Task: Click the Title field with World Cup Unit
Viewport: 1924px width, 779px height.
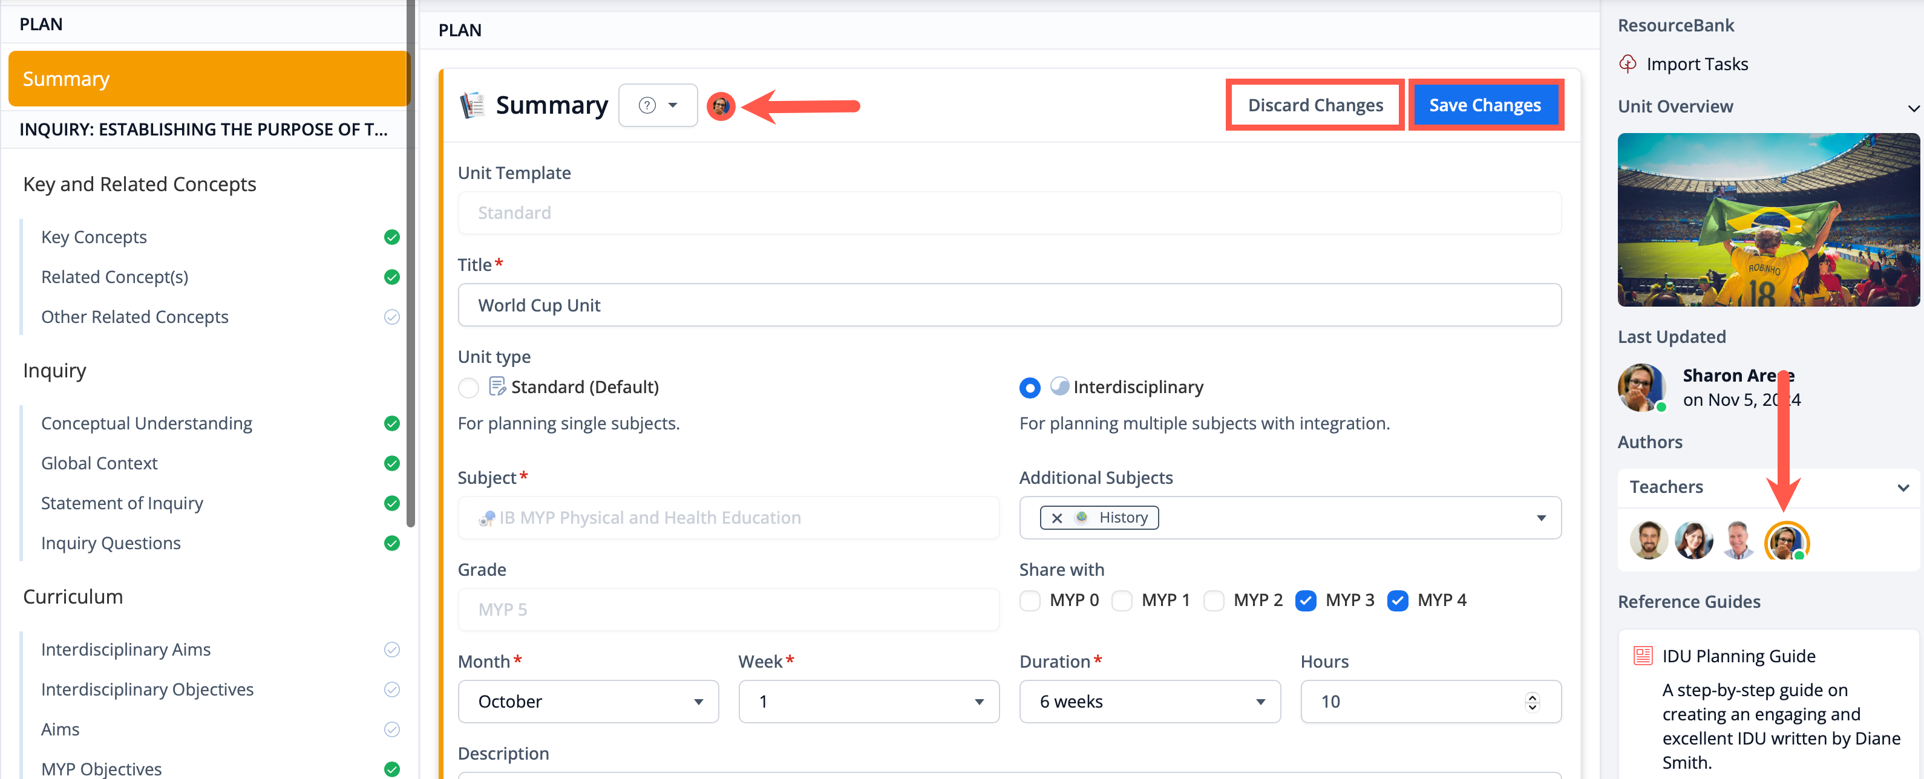Action: (x=1009, y=305)
